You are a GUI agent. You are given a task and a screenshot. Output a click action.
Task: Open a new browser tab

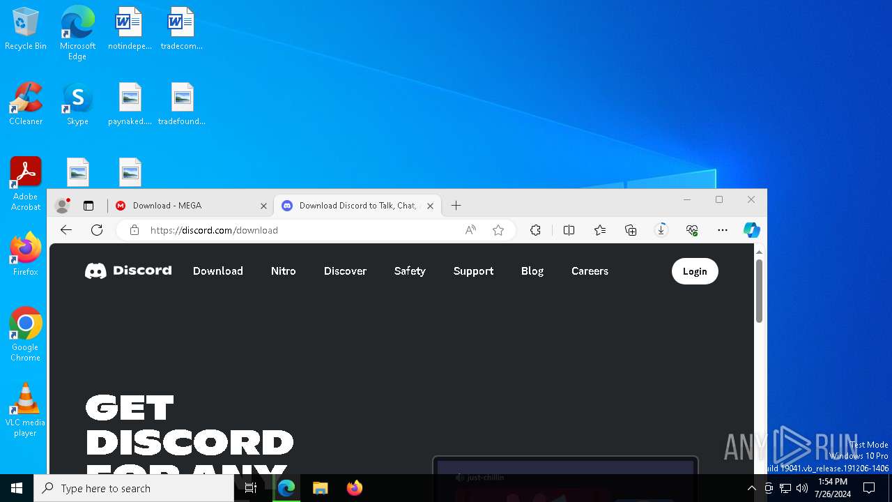[x=456, y=206]
